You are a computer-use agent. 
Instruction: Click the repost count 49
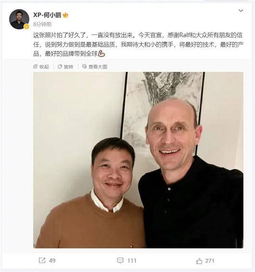[52, 260]
